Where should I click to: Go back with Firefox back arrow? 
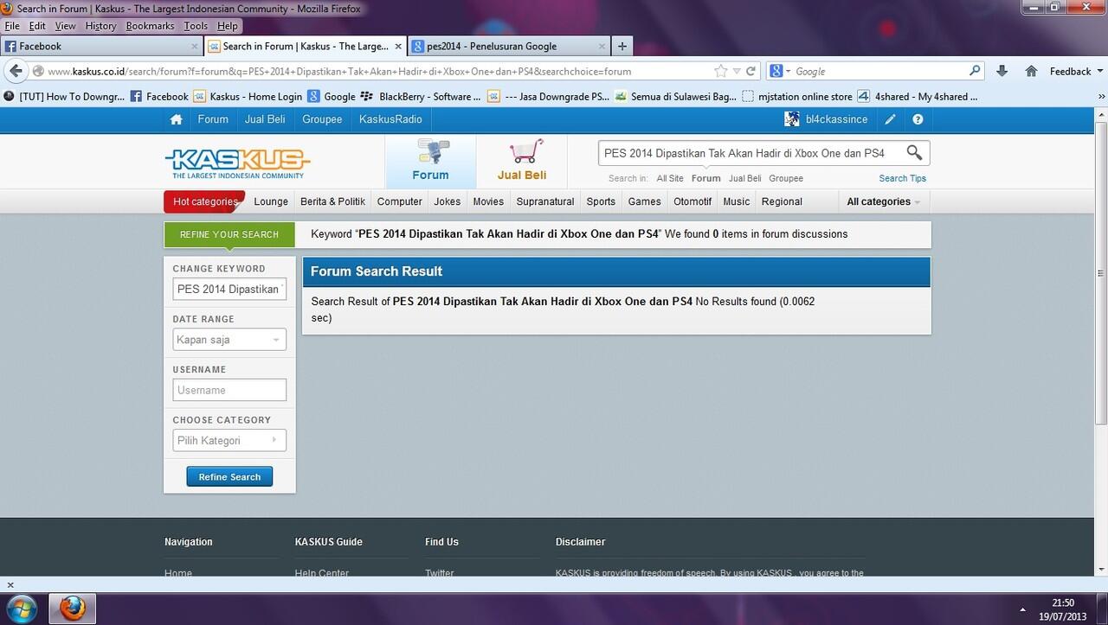16,71
